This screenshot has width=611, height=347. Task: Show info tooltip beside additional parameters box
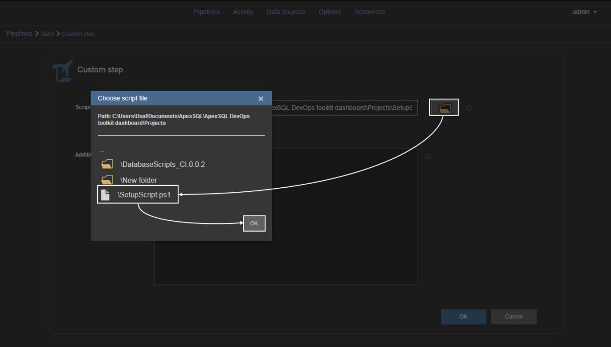[428, 156]
